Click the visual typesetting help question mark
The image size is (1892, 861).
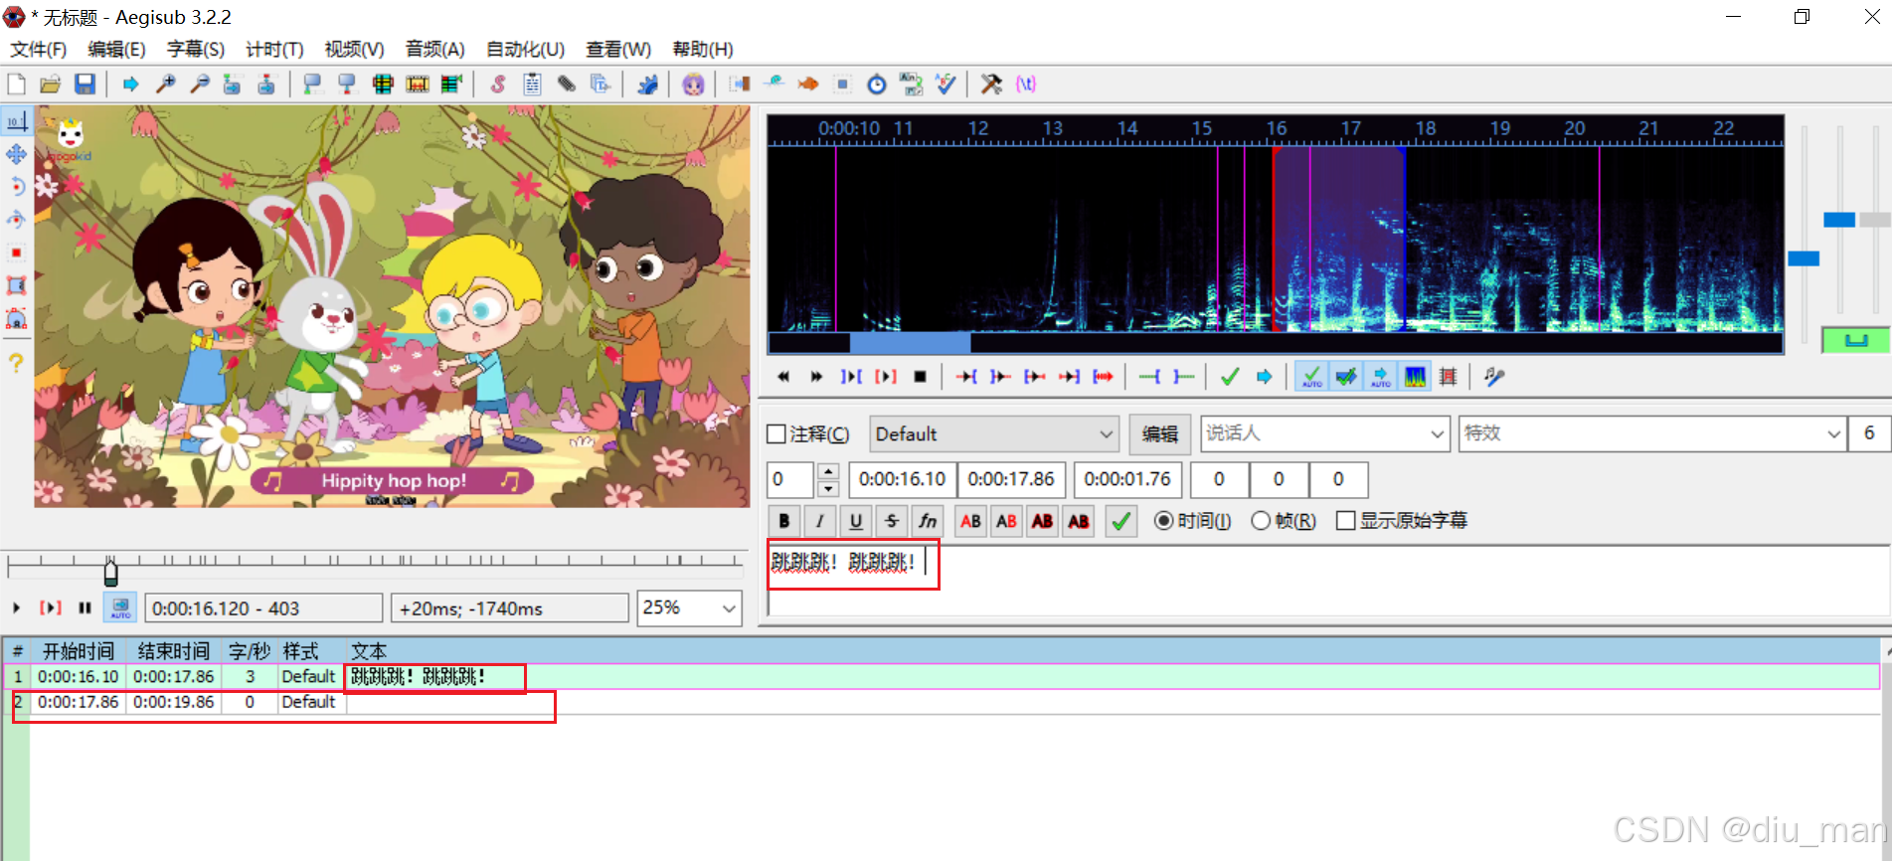16,363
